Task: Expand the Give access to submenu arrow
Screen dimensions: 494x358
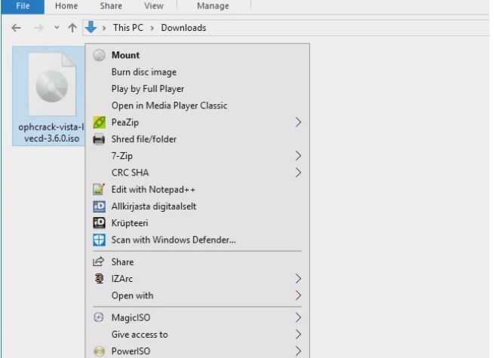Action: pyautogui.click(x=298, y=335)
